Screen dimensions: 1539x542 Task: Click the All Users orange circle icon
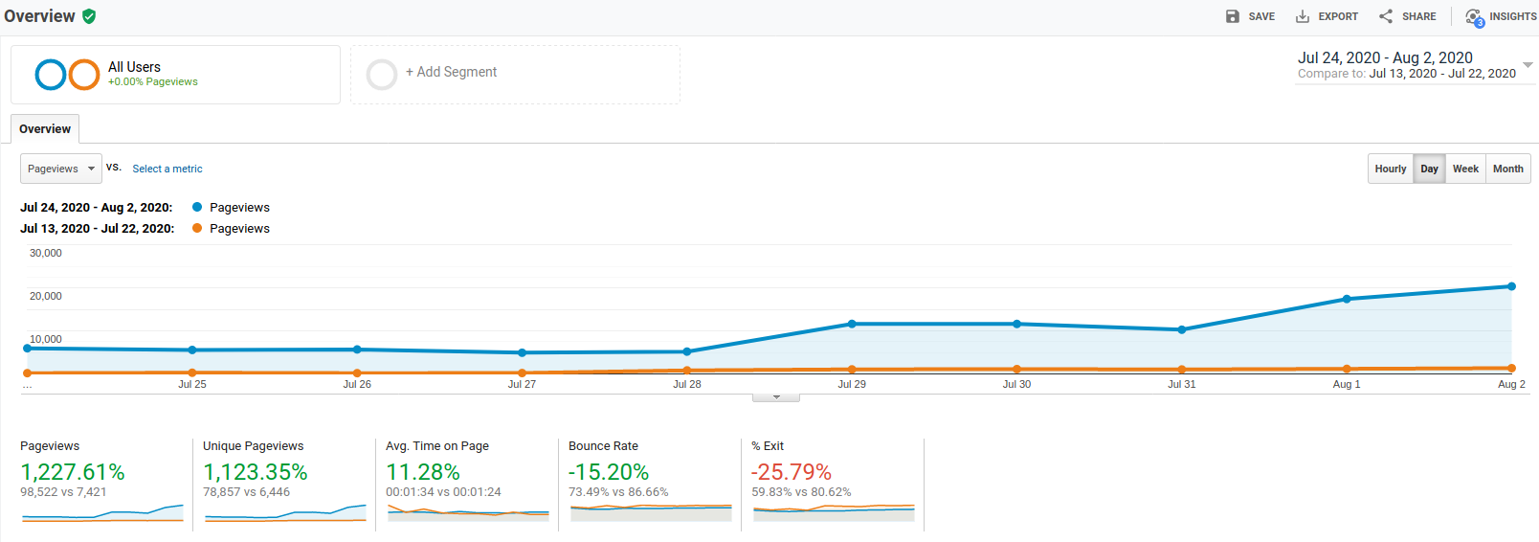(x=84, y=75)
